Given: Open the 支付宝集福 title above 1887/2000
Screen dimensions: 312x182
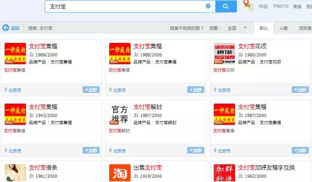Looking at the screenshot, I should tap(252, 107).
